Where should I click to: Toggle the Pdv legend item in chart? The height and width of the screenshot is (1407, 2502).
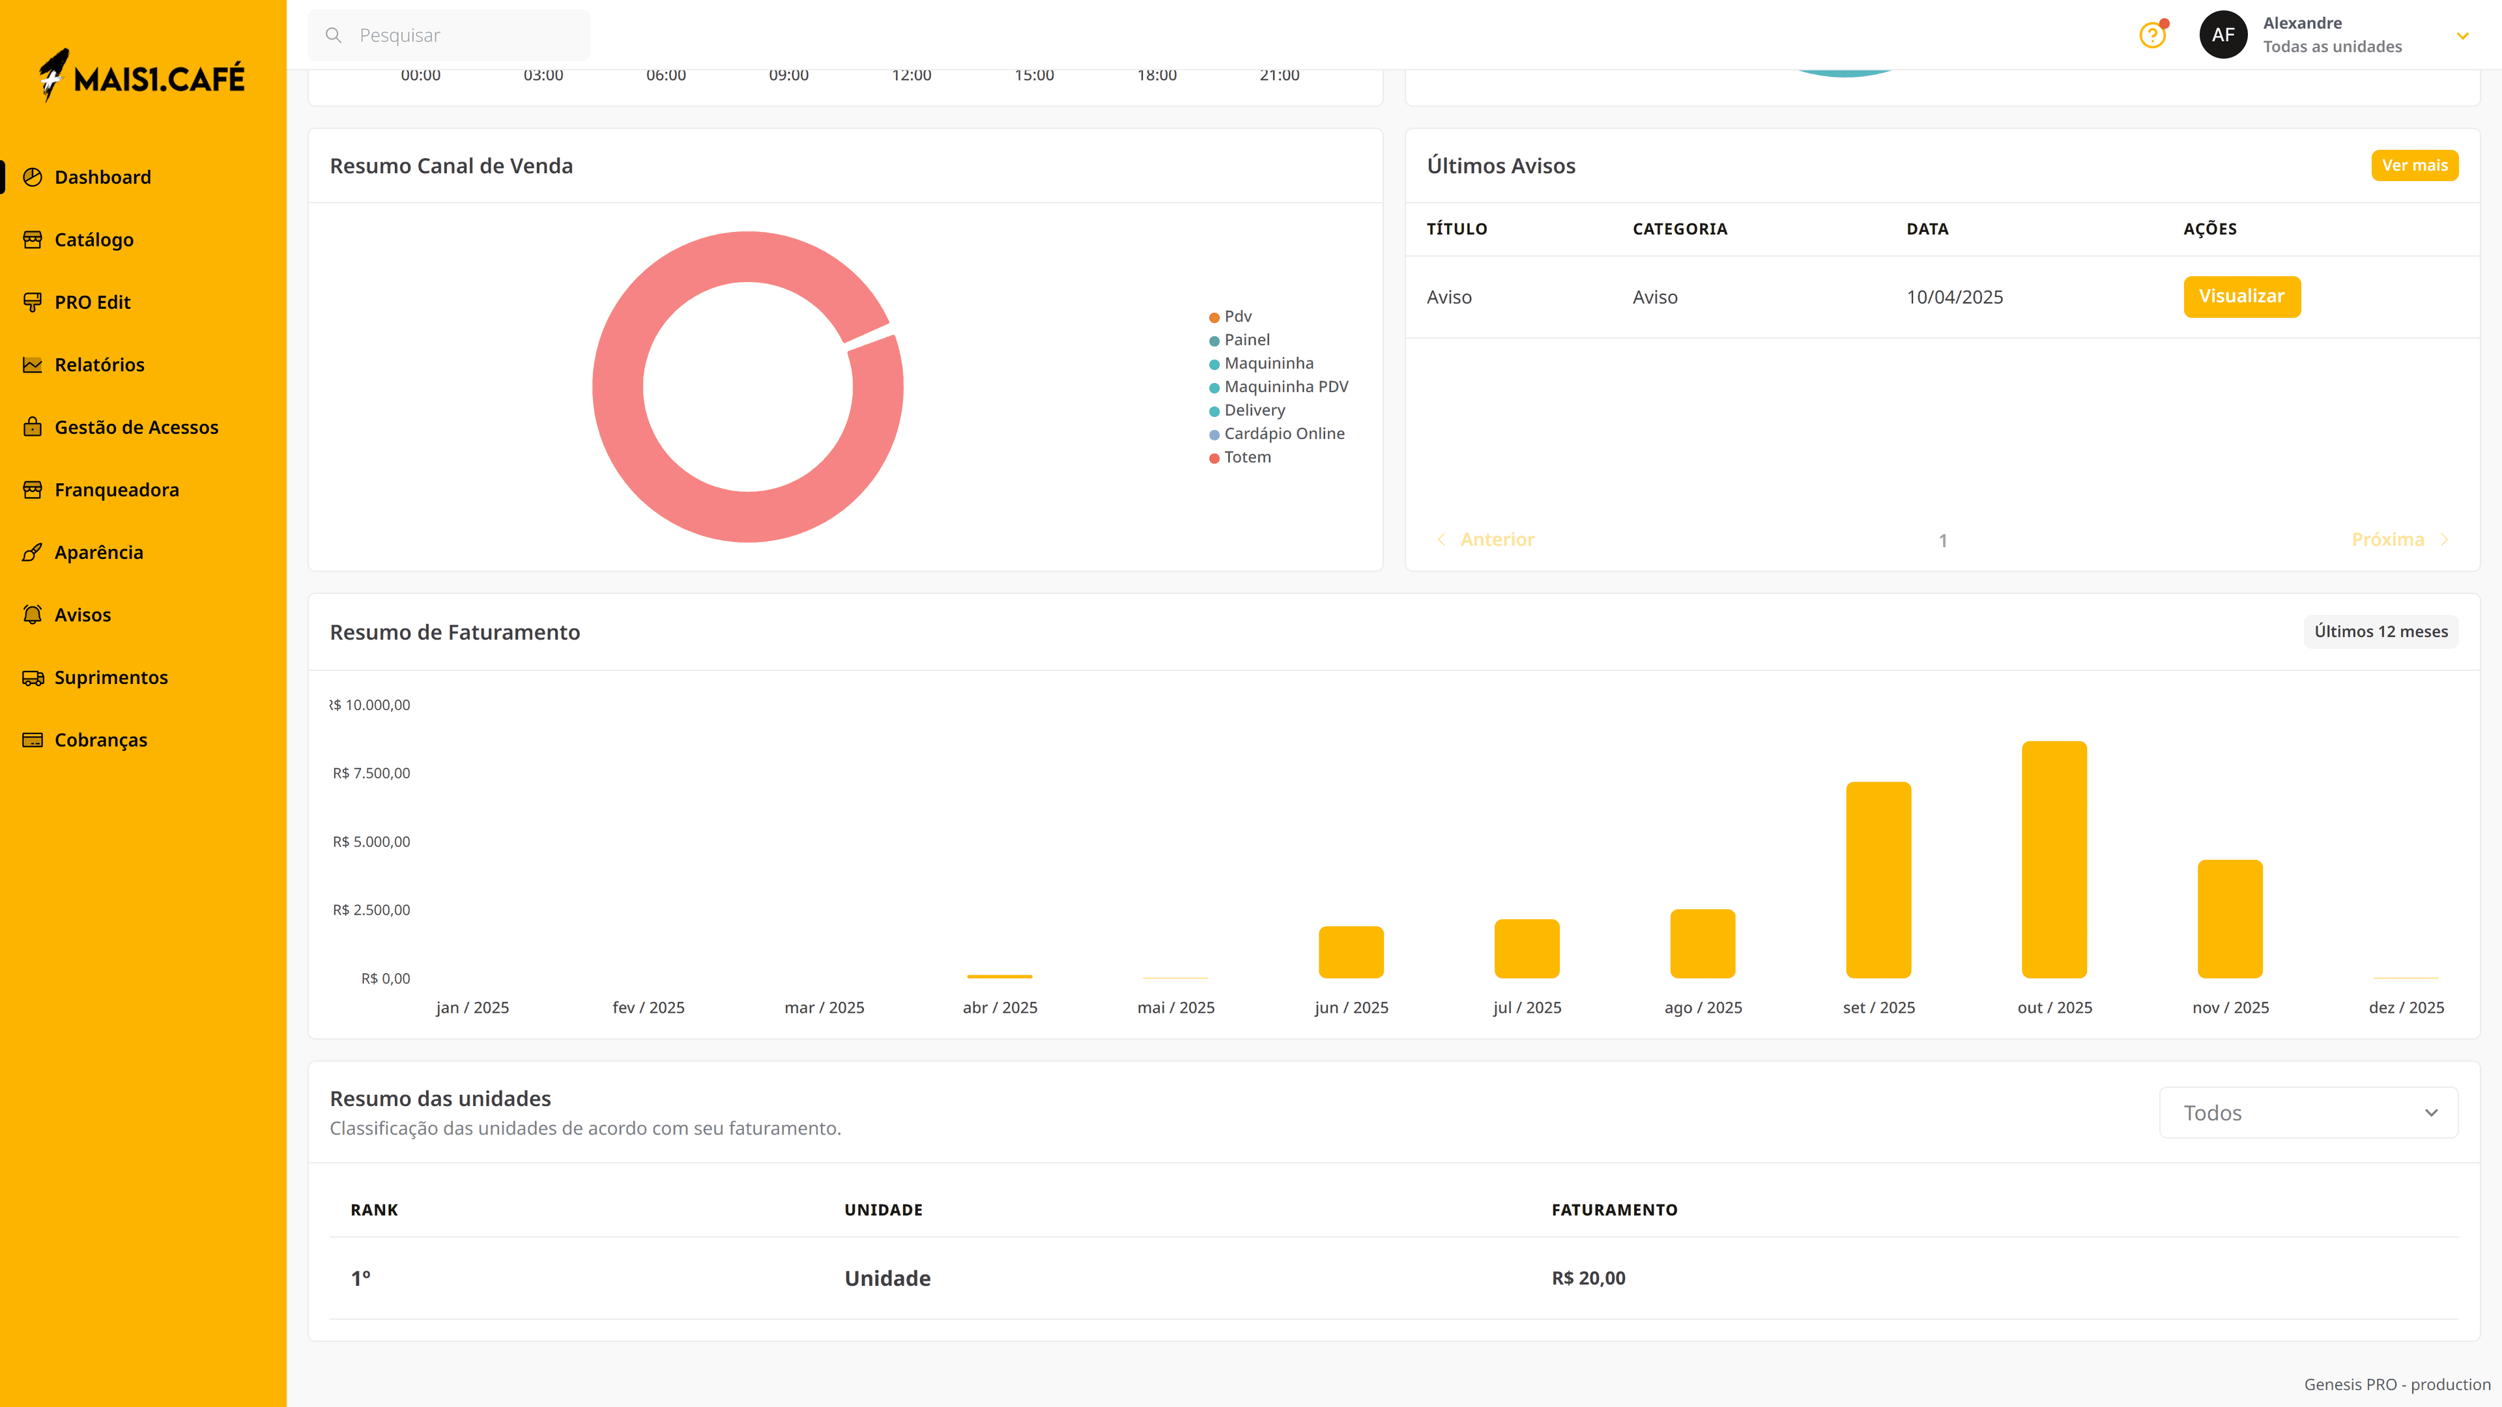[x=1237, y=317]
